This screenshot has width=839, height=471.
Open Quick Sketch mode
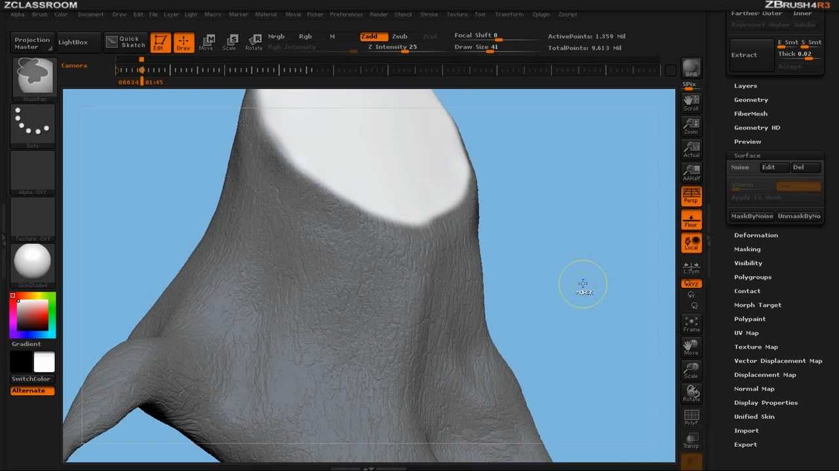[x=125, y=43]
